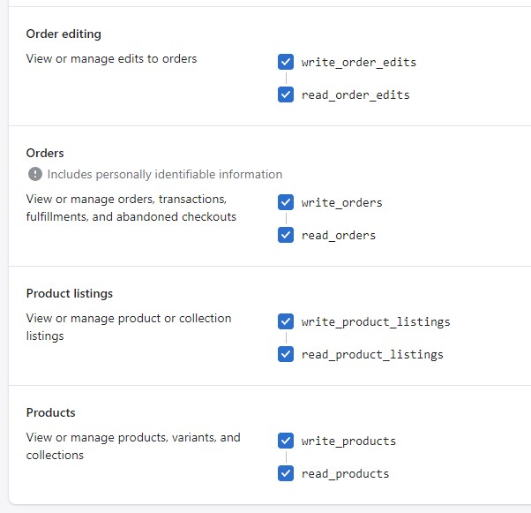This screenshot has width=531, height=513.
Task: Click the 'Includes personally identifiable information' text
Action: 165,174
